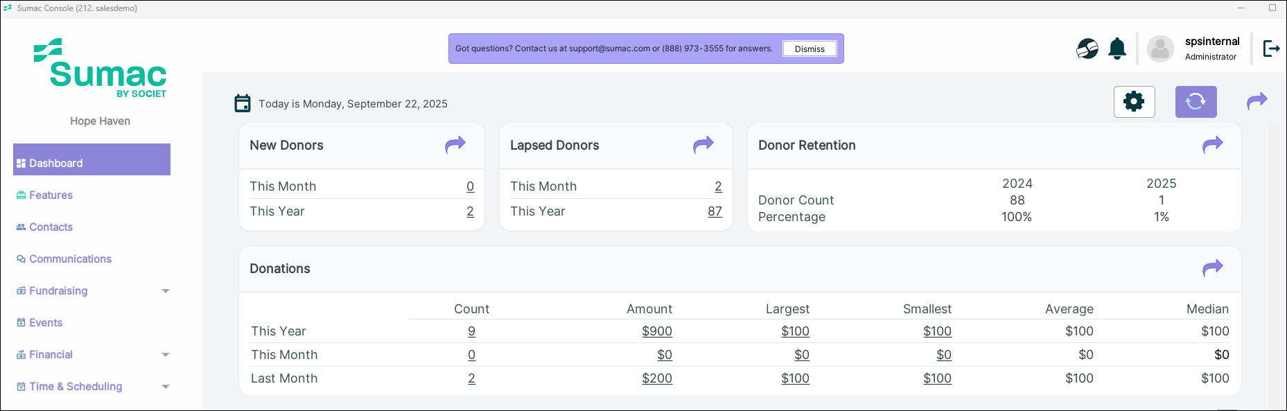Expand Time & Scheduling dropdown arrow

click(x=166, y=387)
